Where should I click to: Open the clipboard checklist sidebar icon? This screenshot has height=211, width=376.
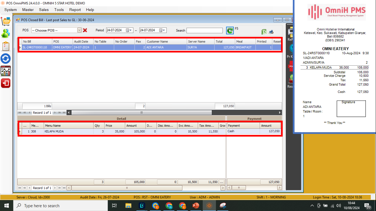(6, 46)
